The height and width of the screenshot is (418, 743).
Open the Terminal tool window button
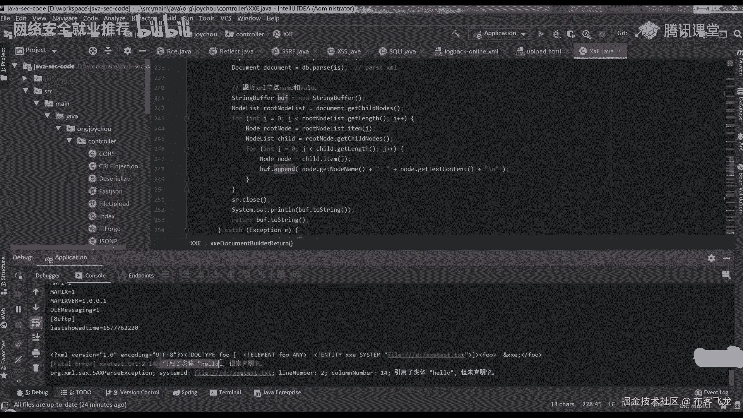[225, 392]
